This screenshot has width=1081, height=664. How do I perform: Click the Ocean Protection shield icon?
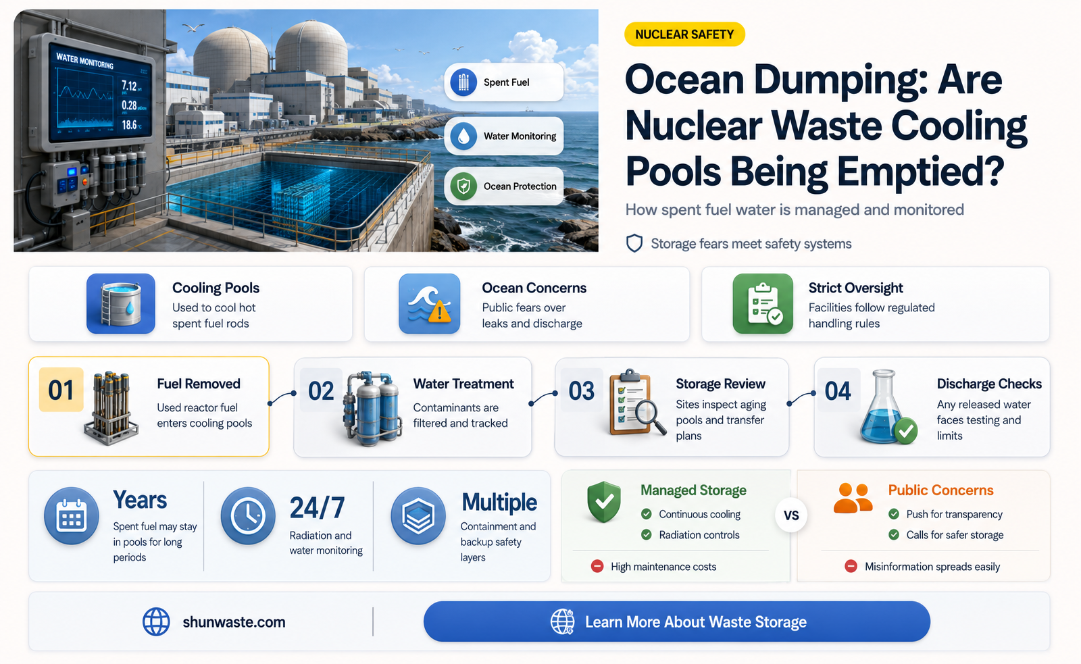tap(463, 186)
